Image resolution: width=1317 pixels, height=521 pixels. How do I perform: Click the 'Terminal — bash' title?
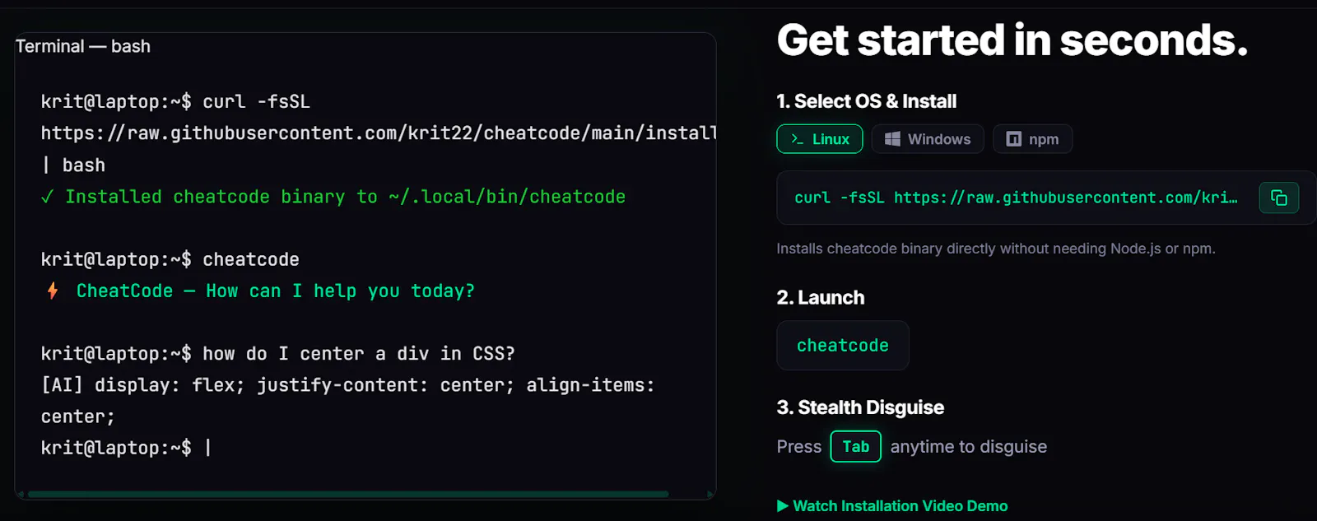(x=83, y=46)
